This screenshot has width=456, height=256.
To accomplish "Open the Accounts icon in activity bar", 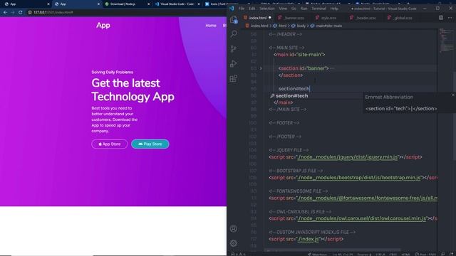I will 234,229.
